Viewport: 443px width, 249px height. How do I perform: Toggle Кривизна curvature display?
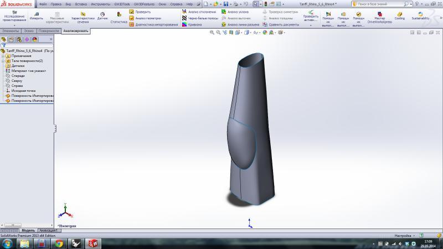pos(185,24)
